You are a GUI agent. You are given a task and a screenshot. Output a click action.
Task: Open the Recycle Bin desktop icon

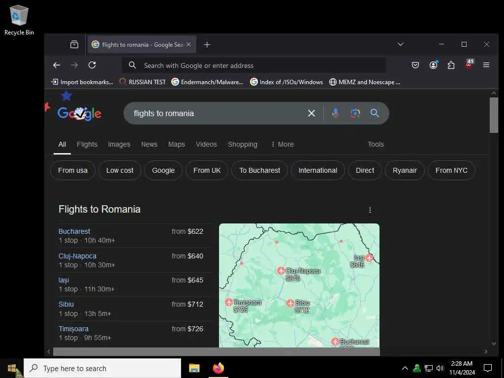point(19,20)
